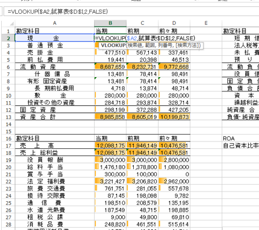This screenshot has height=230, width=259.
Task: Select column E header
Action: pyautogui.click(x=206, y=23)
